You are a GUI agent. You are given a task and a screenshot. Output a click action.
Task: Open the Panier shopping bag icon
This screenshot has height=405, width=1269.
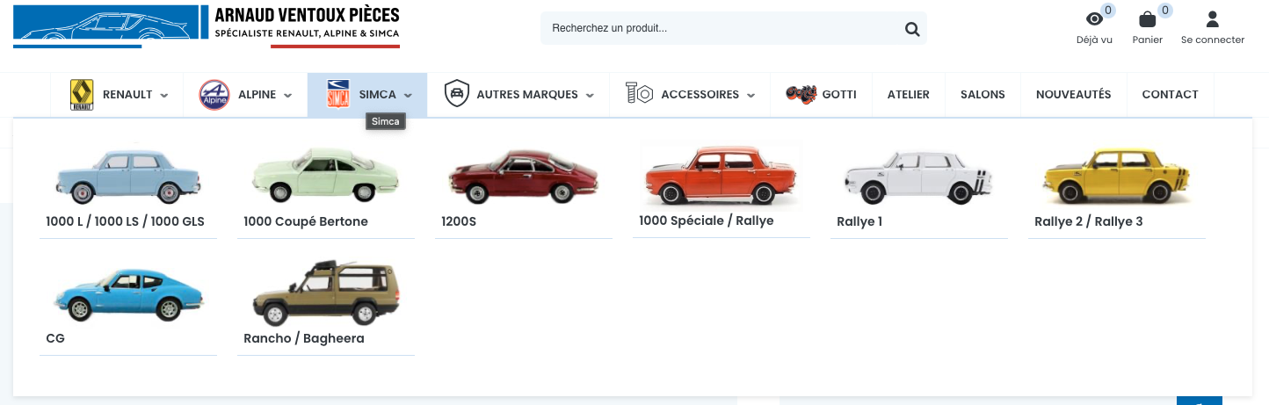tap(1147, 19)
